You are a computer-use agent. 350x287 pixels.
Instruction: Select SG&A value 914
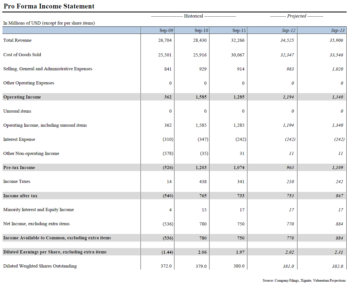(241, 69)
